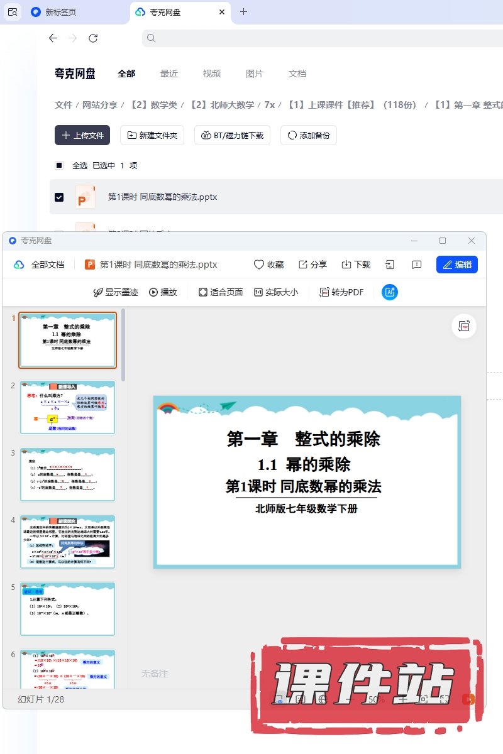Click the 适合页面 fit-page icon
Screen dimensions: 503x754
click(203, 292)
